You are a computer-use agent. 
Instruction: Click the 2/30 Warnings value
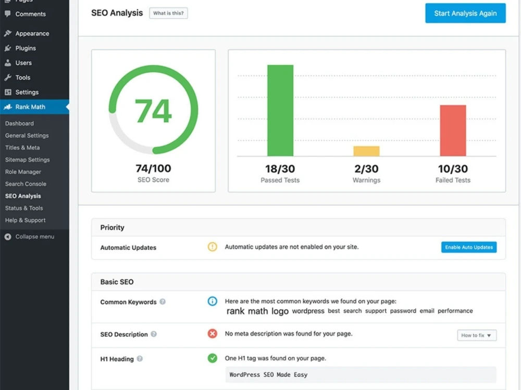[x=366, y=169]
